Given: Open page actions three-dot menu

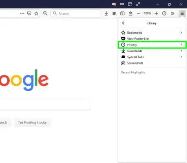Looking at the screenshot, I should pos(22,13).
